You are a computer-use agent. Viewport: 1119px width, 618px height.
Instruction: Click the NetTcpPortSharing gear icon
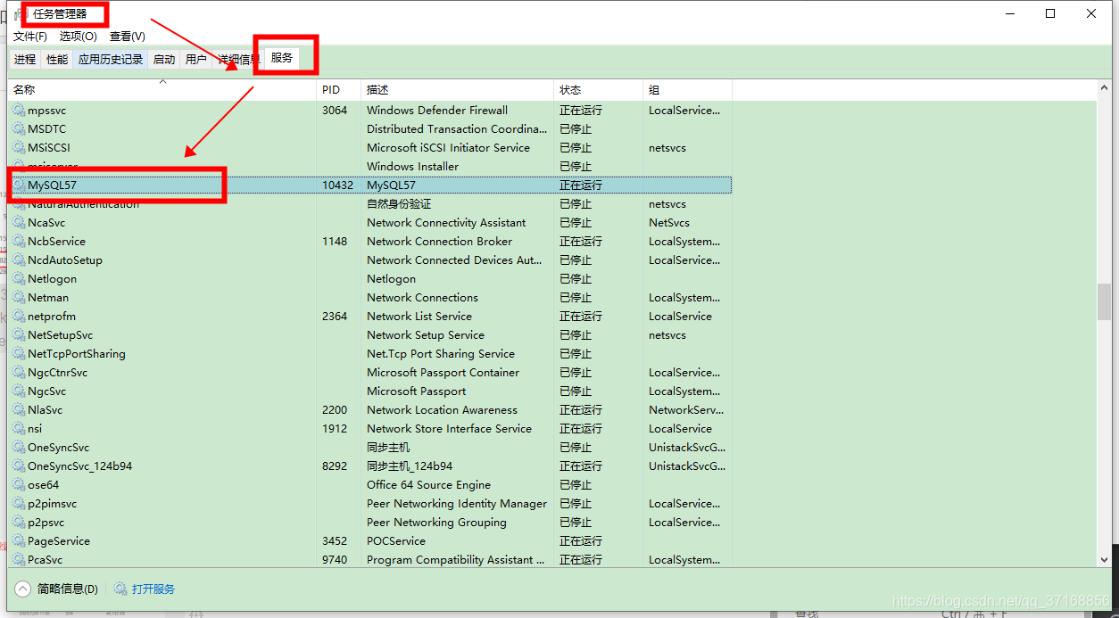(20, 354)
